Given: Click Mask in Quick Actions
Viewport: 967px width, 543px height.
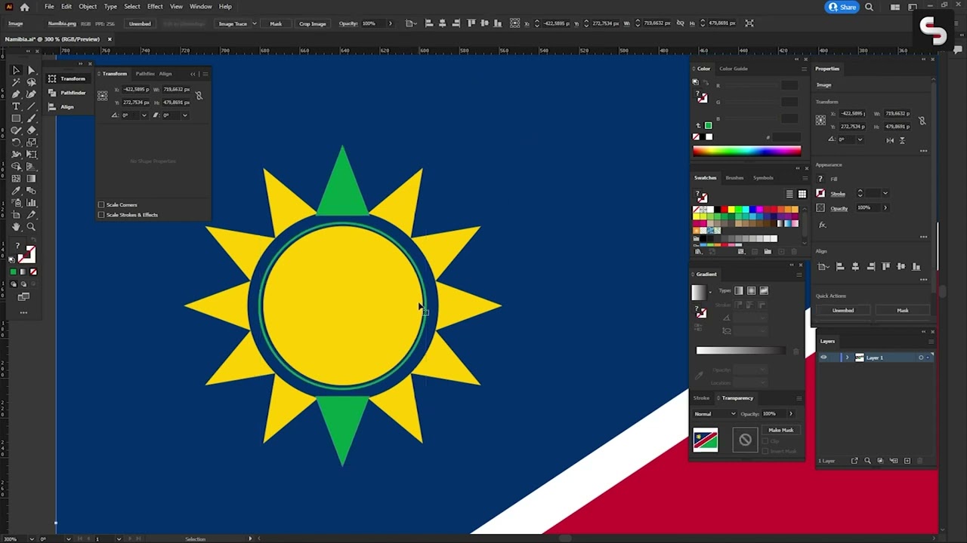Looking at the screenshot, I should [903, 311].
